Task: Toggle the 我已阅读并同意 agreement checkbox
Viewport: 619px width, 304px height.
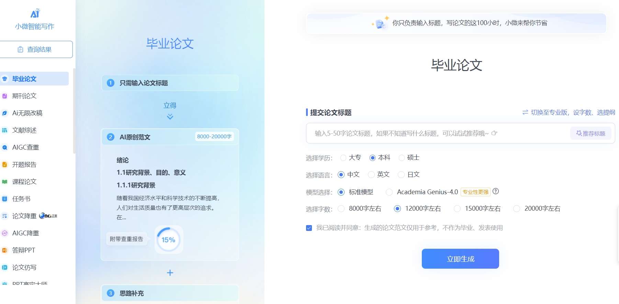Action: click(x=309, y=228)
